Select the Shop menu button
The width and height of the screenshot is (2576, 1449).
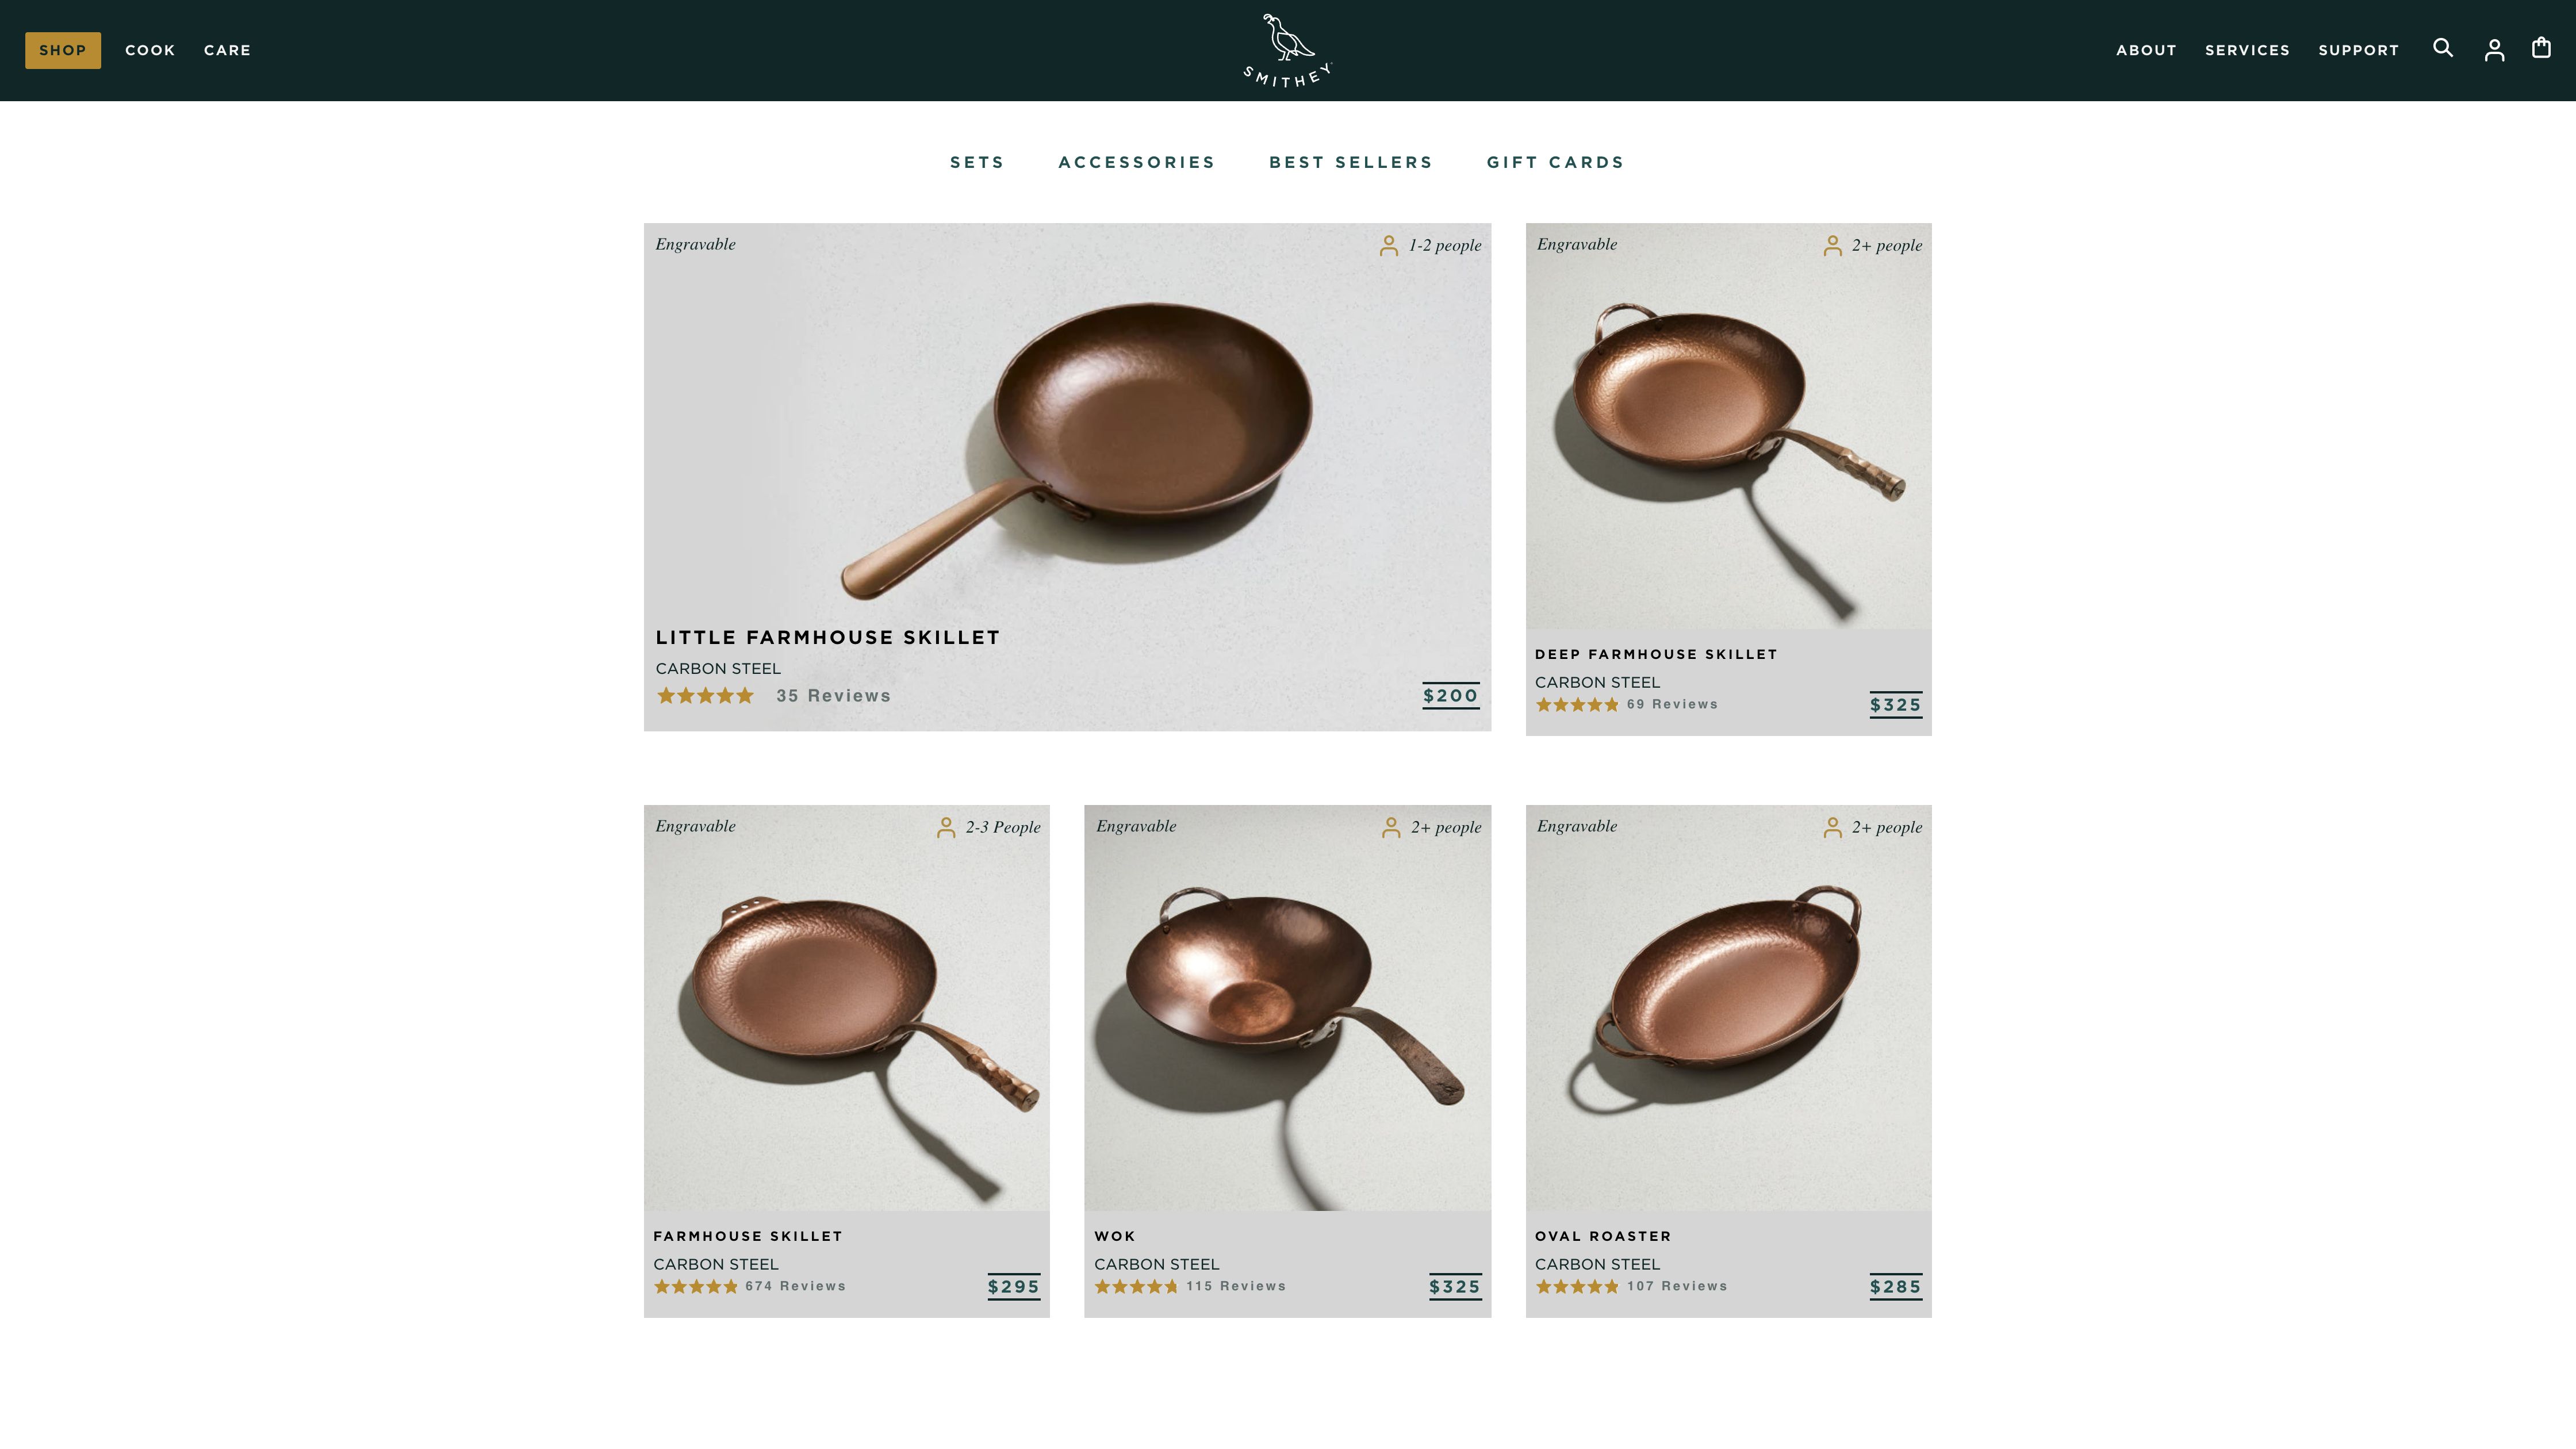[x=63, y=50]
